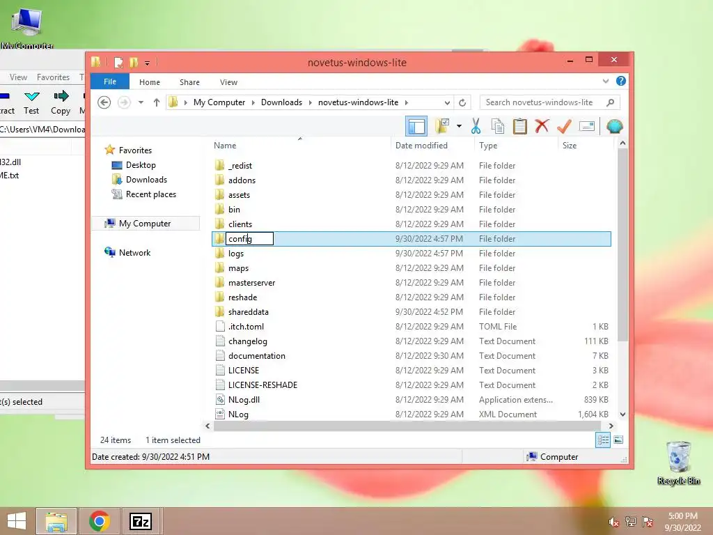Select Favorites in navigation pane
This screenshot has width=713, height=535.
tap(135, 150)
